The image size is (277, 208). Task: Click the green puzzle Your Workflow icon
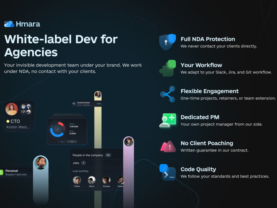(x=168, y=68)
